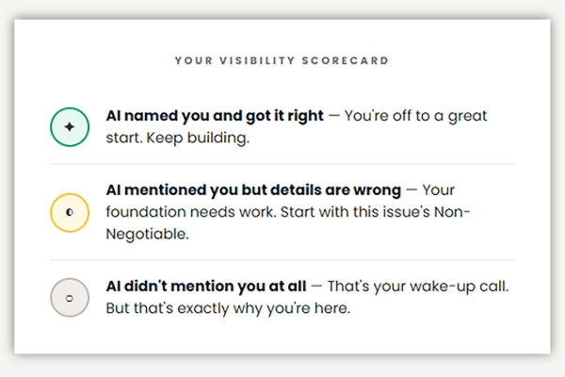Click 'AI named you and got it right'
Image resolution: width=565 pixels, height=377 pixels.
click(x=215, y=116)
